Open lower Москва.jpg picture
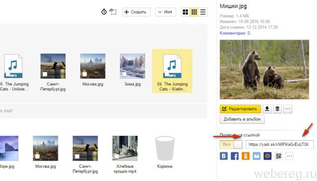The height and width of the screenshot is (181, 317). [x=46, y=148]
